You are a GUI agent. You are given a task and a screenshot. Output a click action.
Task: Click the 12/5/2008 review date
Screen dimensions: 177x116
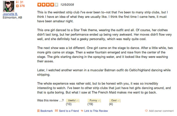click(67, 5)
